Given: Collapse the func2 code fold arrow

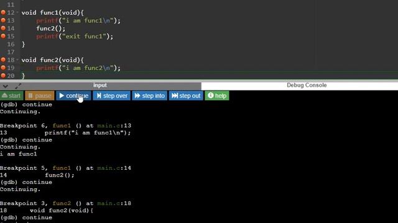Looking at the screenshot, I should point(17,59).
